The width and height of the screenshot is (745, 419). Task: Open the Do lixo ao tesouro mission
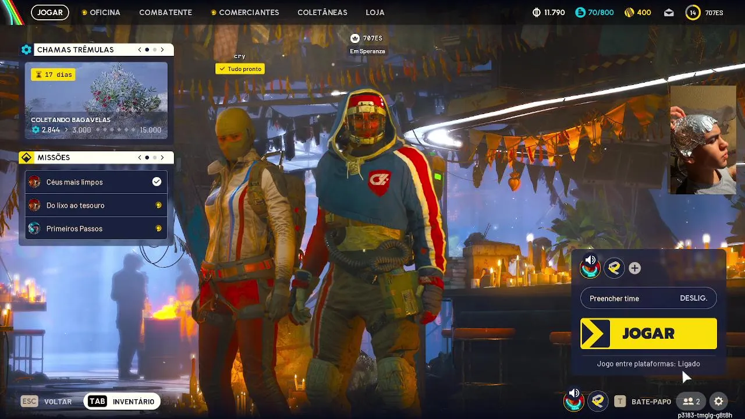tap(96, 205)
